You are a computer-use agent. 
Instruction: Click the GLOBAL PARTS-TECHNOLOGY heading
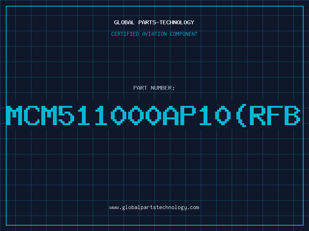(154, 22)
